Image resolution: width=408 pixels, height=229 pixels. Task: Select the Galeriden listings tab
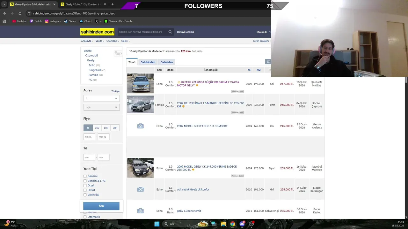click(167, 62)
